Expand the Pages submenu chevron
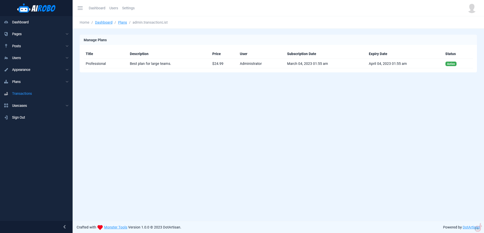The height and width of the screenshot is (233, 484). click(67, 34)
